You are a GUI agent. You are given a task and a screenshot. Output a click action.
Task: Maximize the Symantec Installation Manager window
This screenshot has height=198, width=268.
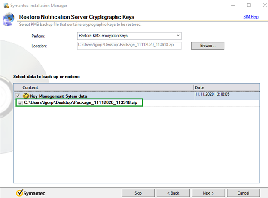(x=249, y=5)
